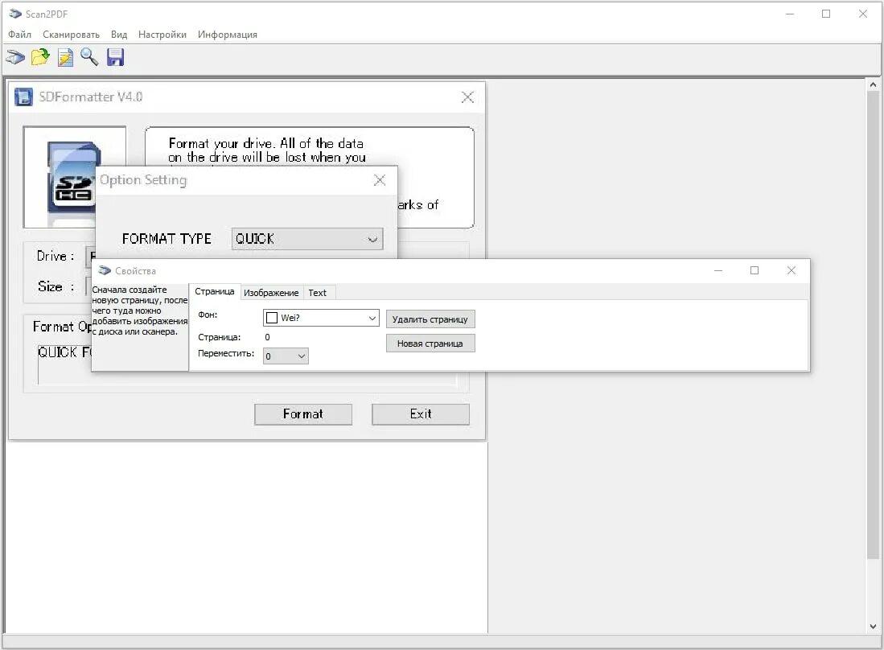The height and width of the screenshot is (650, 884).
Task: Click the SDHC card image
Action: click(73, 177)
